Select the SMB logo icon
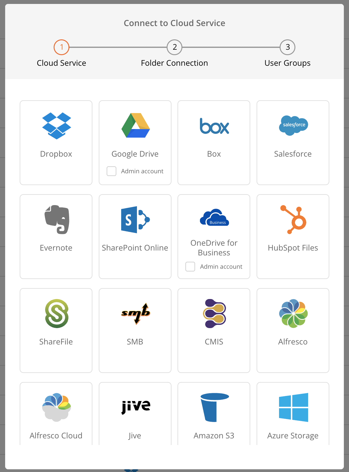The width and height of the screenshot is (349, 472). pos(135,314)
